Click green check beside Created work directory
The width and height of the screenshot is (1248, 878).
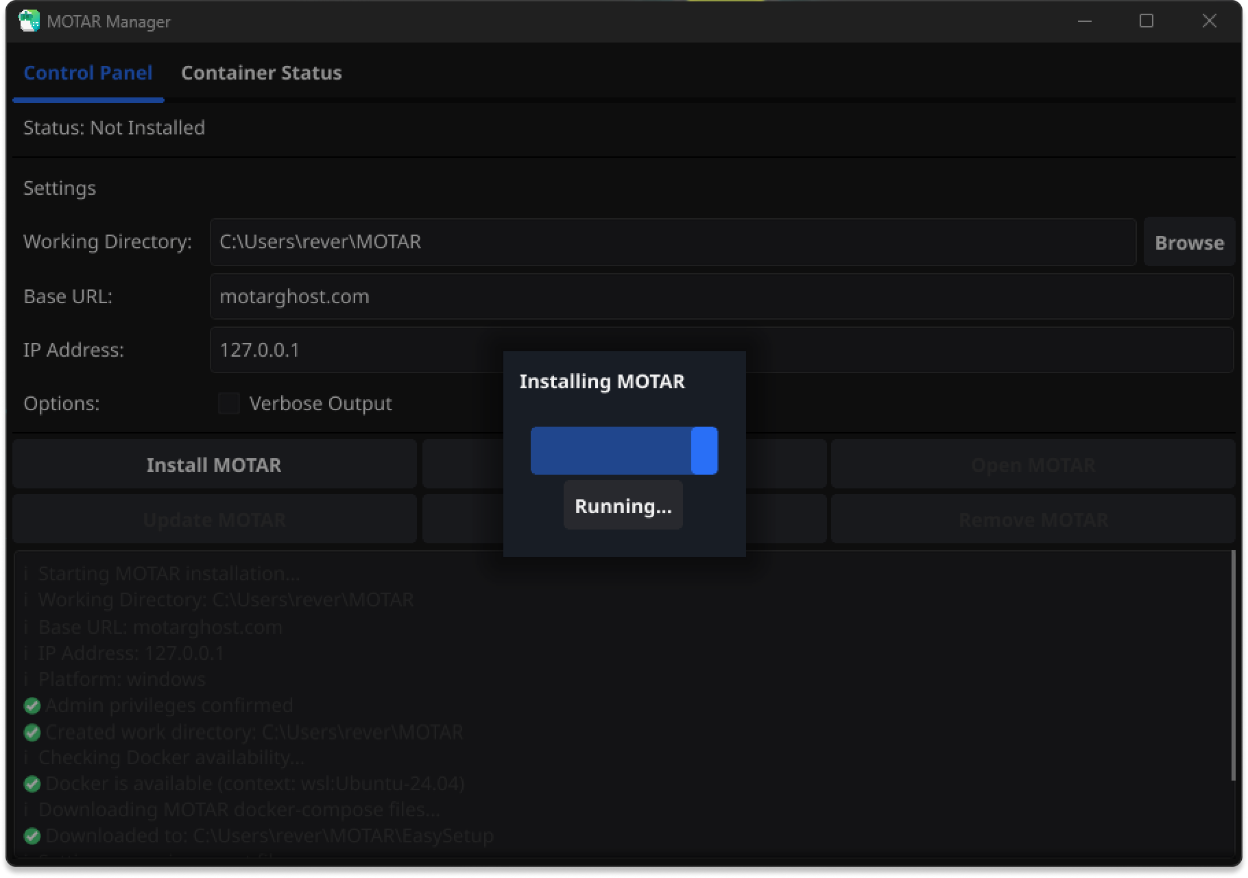(x=32, y=733)
